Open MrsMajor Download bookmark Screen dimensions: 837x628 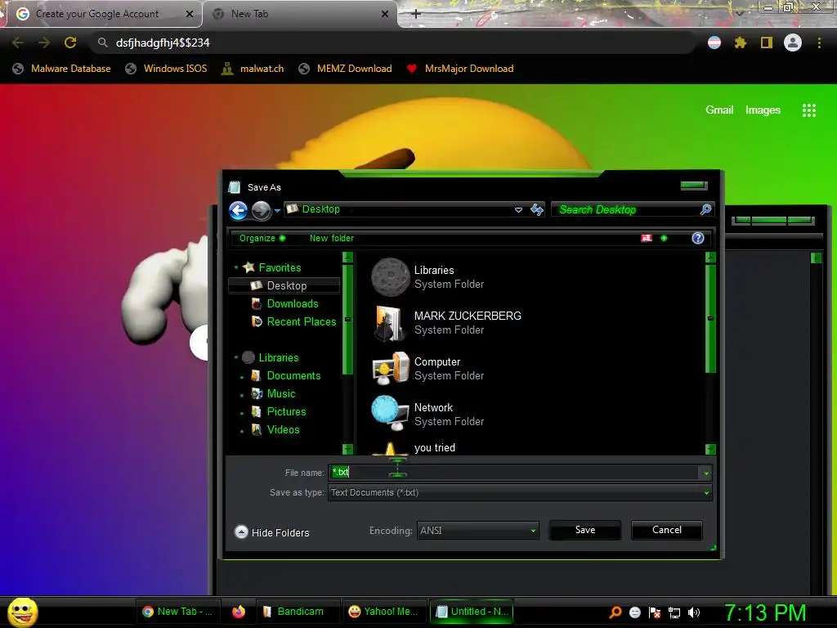(460, 69)
